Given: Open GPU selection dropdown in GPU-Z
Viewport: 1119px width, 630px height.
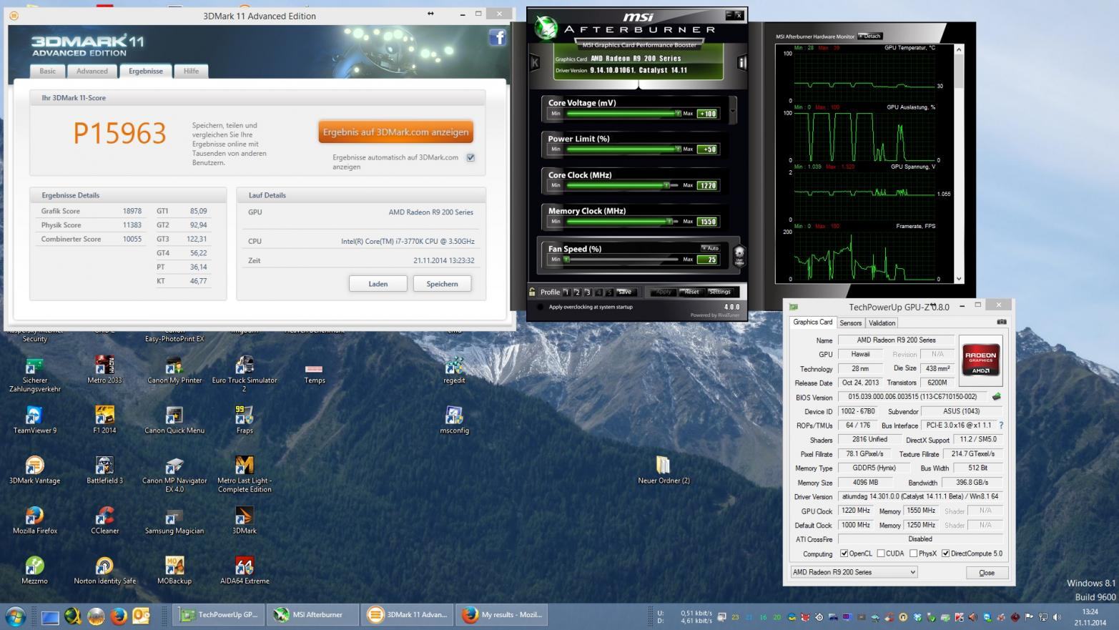Looking at the screenshot, I should (x=854, y=572).
